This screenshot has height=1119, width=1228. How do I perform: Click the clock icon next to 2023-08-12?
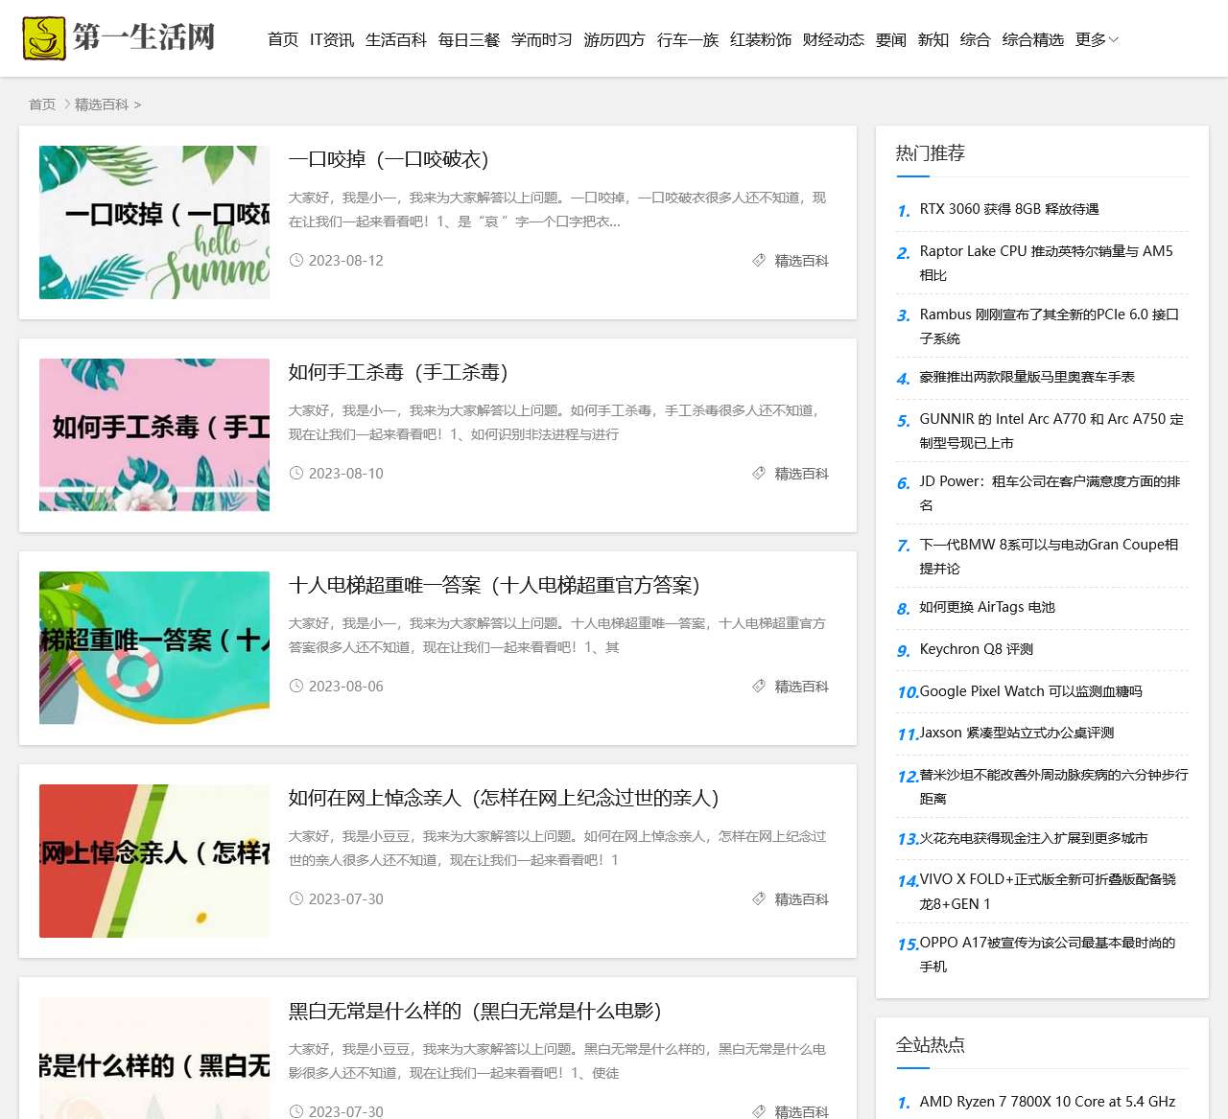pos(296,261)
